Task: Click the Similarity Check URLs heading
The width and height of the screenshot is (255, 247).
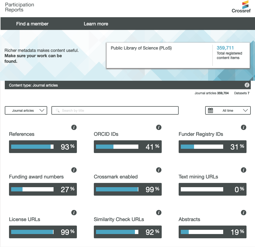Action: point(119,219)
